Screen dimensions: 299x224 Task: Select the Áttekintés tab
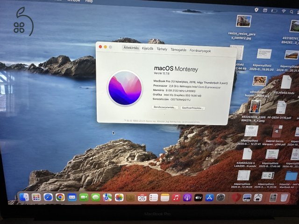click(131, 48)
